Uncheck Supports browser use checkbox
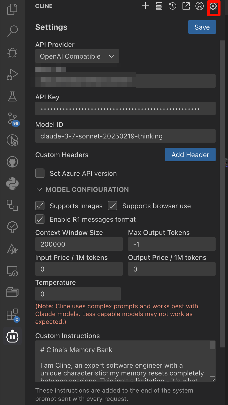This screenshot has width=228, height=405. (112, 206)
